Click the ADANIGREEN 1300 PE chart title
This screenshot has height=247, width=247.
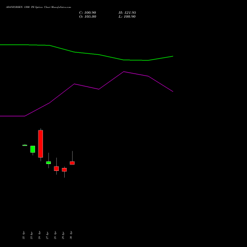[x=39, y=7]
